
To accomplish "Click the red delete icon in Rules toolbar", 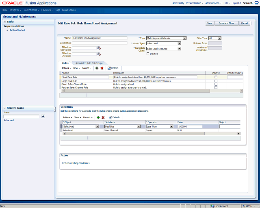I will (102, 68).
